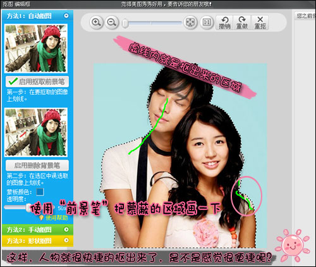
Task: Collapse the 方法1: 自动抠图 panel arrow
Action: pos(66,16)
